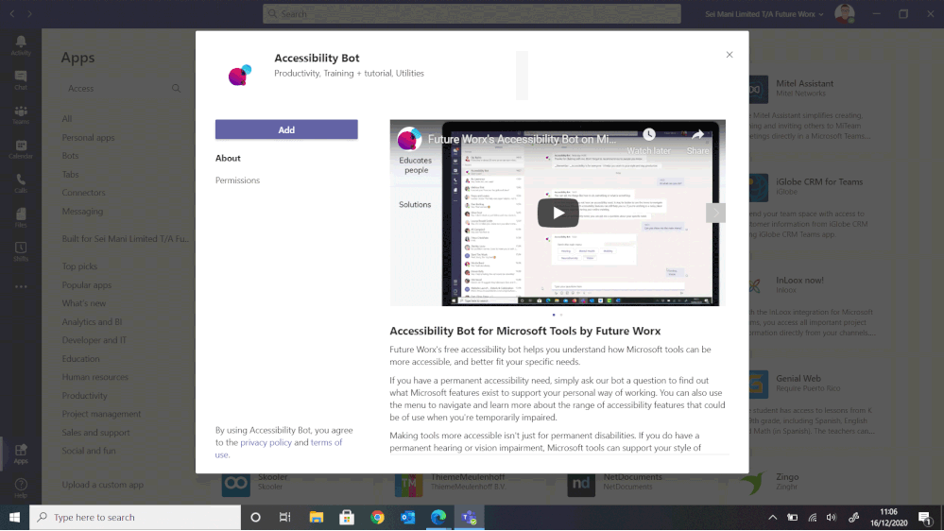The image size is (944, 531).
Task: Open Apps icon in Teams sidebar
Action: pos(21,454)
